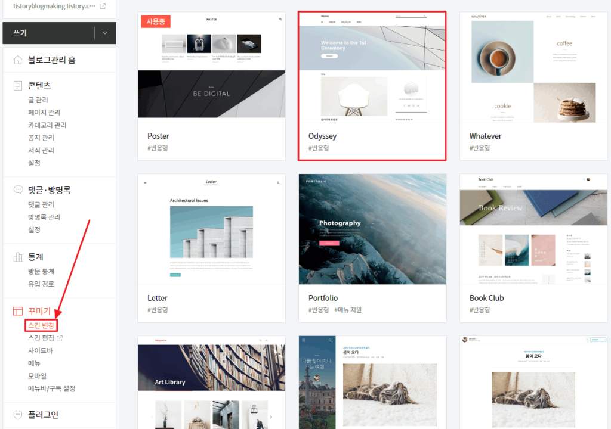The height and width of the screenshot is (429, 611).
Task: Go to 블로그관리 홈
Action: click(51, 60)
